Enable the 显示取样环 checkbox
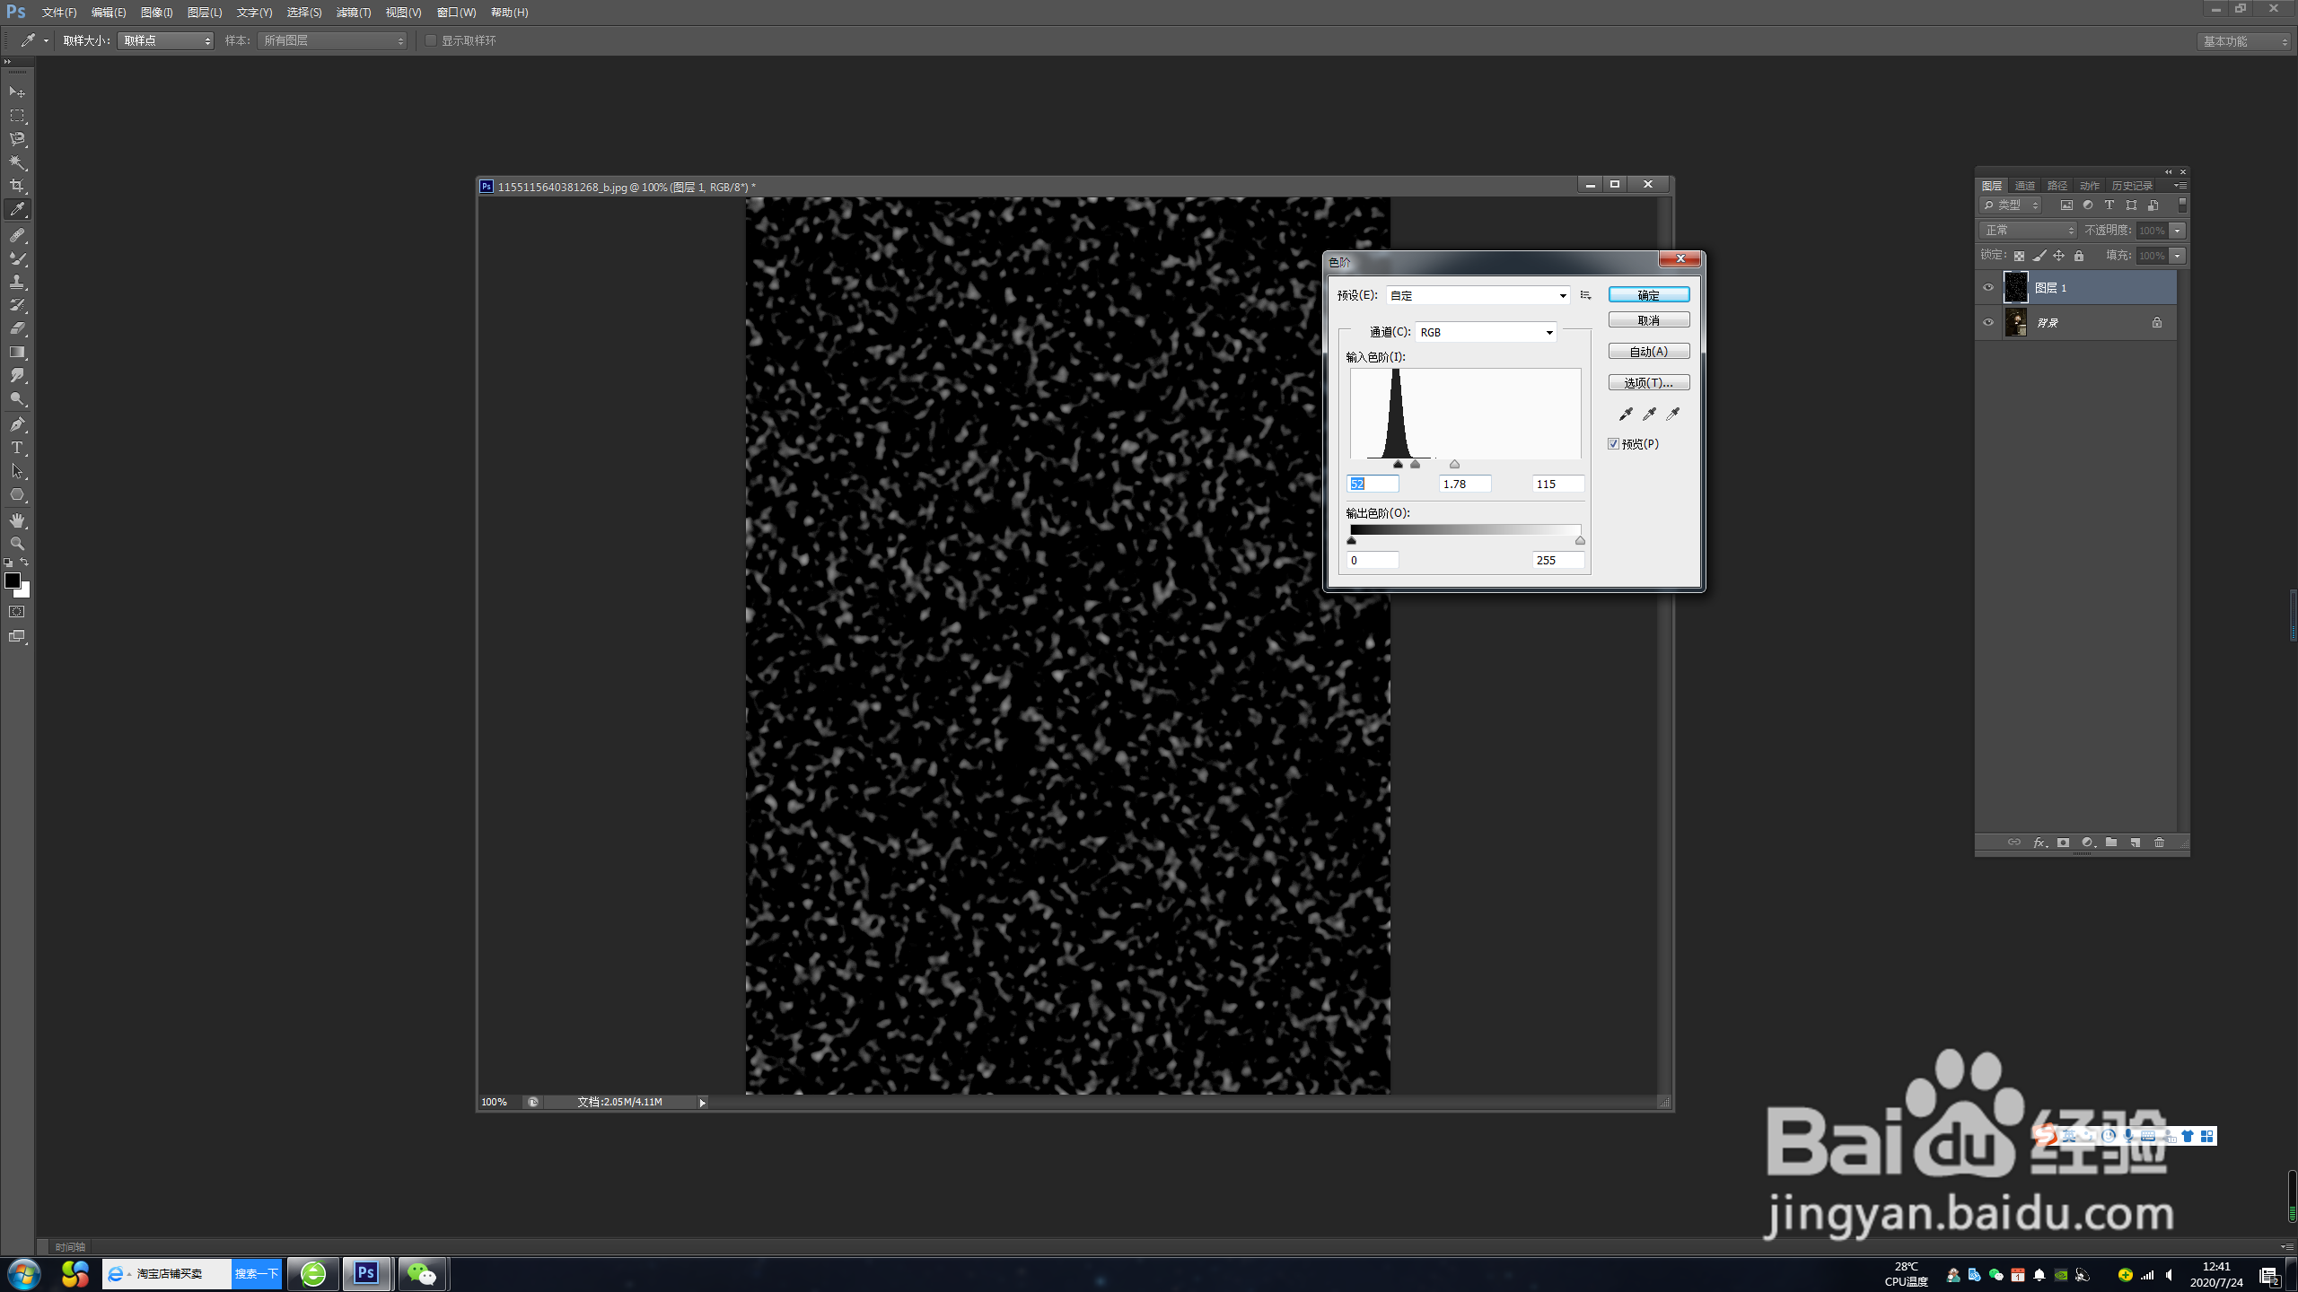Viewport: 2298px width, 1292px height. (x=431, y=40)
